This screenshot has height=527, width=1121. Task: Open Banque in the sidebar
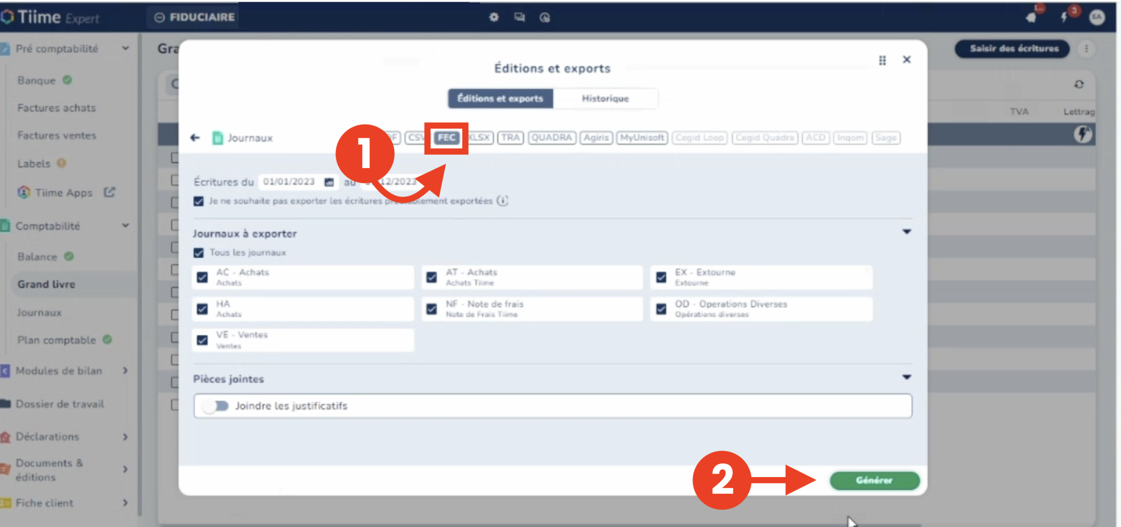click(37, 81)
